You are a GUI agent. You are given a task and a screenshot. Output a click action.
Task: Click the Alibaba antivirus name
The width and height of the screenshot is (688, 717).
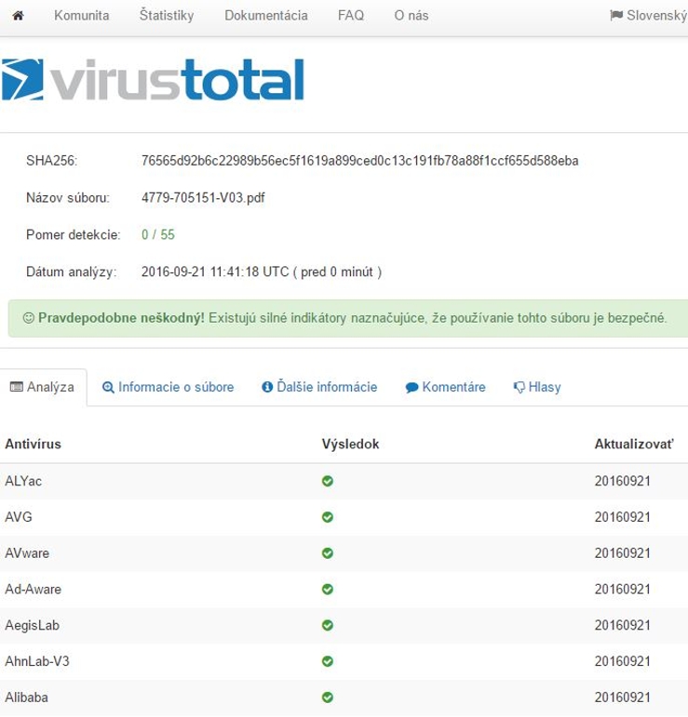pos(27,697)
